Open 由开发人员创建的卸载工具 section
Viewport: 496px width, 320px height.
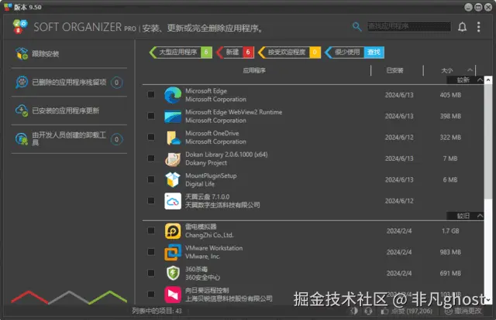69,139
